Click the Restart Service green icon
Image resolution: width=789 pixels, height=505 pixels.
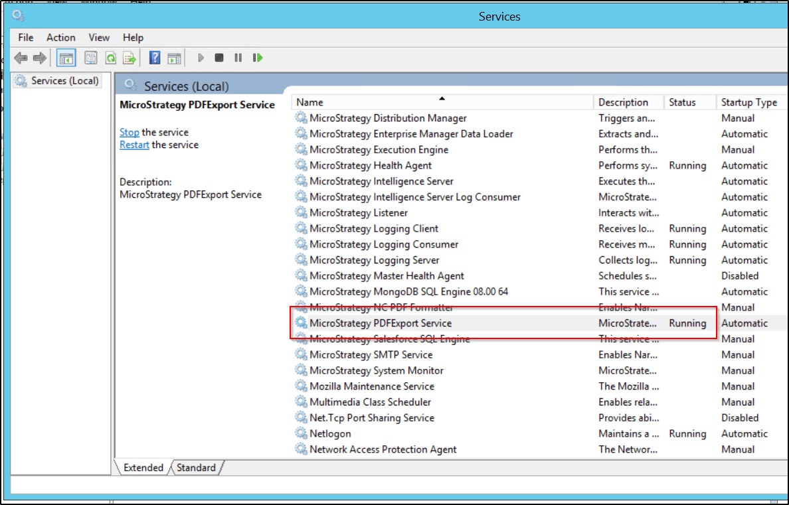(x=258, y=58)
